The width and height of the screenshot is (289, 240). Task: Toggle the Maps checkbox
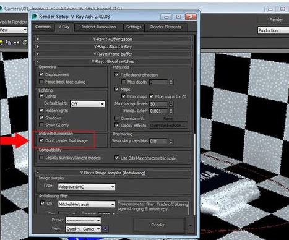click(x=117, y=89)
